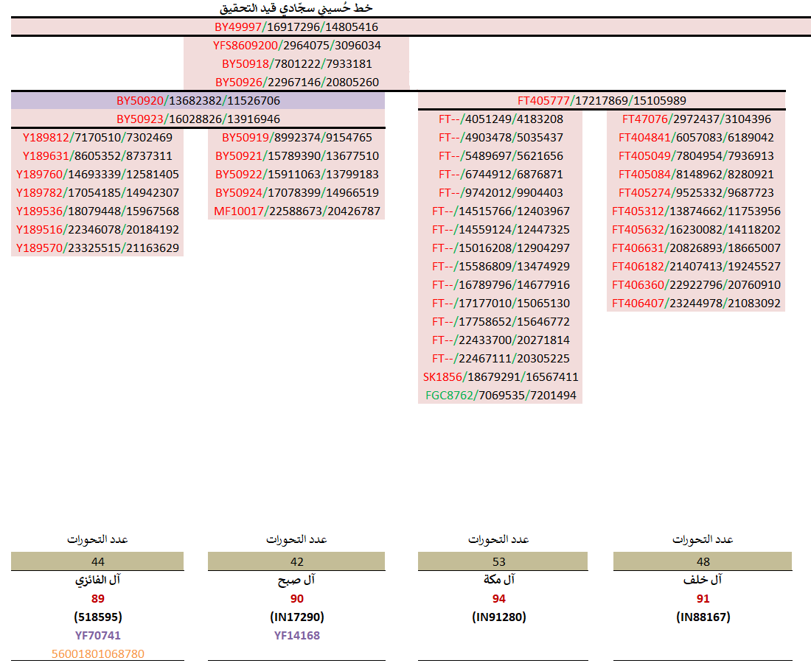Select the آل خلف family label

pos(703,581)
